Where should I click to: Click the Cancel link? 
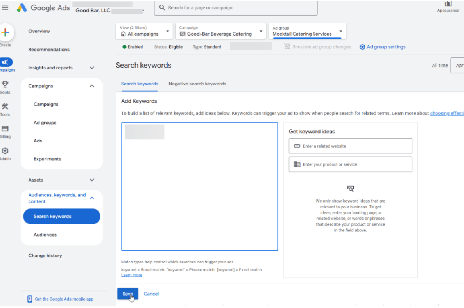point(151,294)
